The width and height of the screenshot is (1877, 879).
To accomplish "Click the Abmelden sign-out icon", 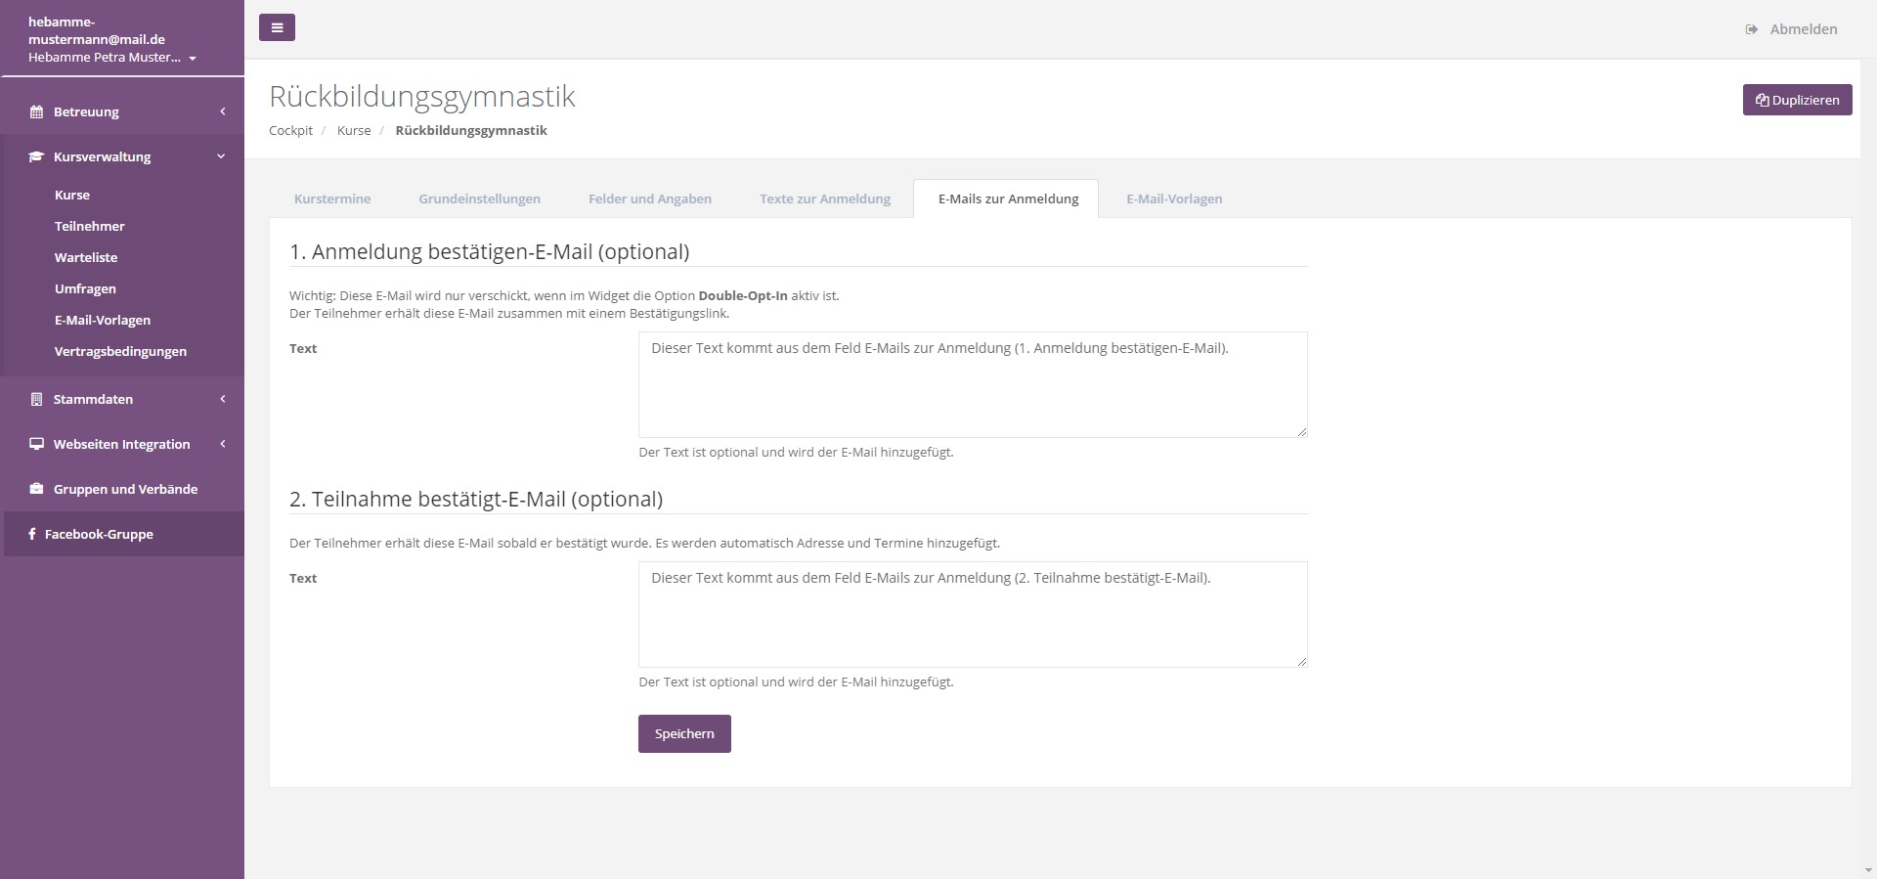I will [x=1751, y=29].
